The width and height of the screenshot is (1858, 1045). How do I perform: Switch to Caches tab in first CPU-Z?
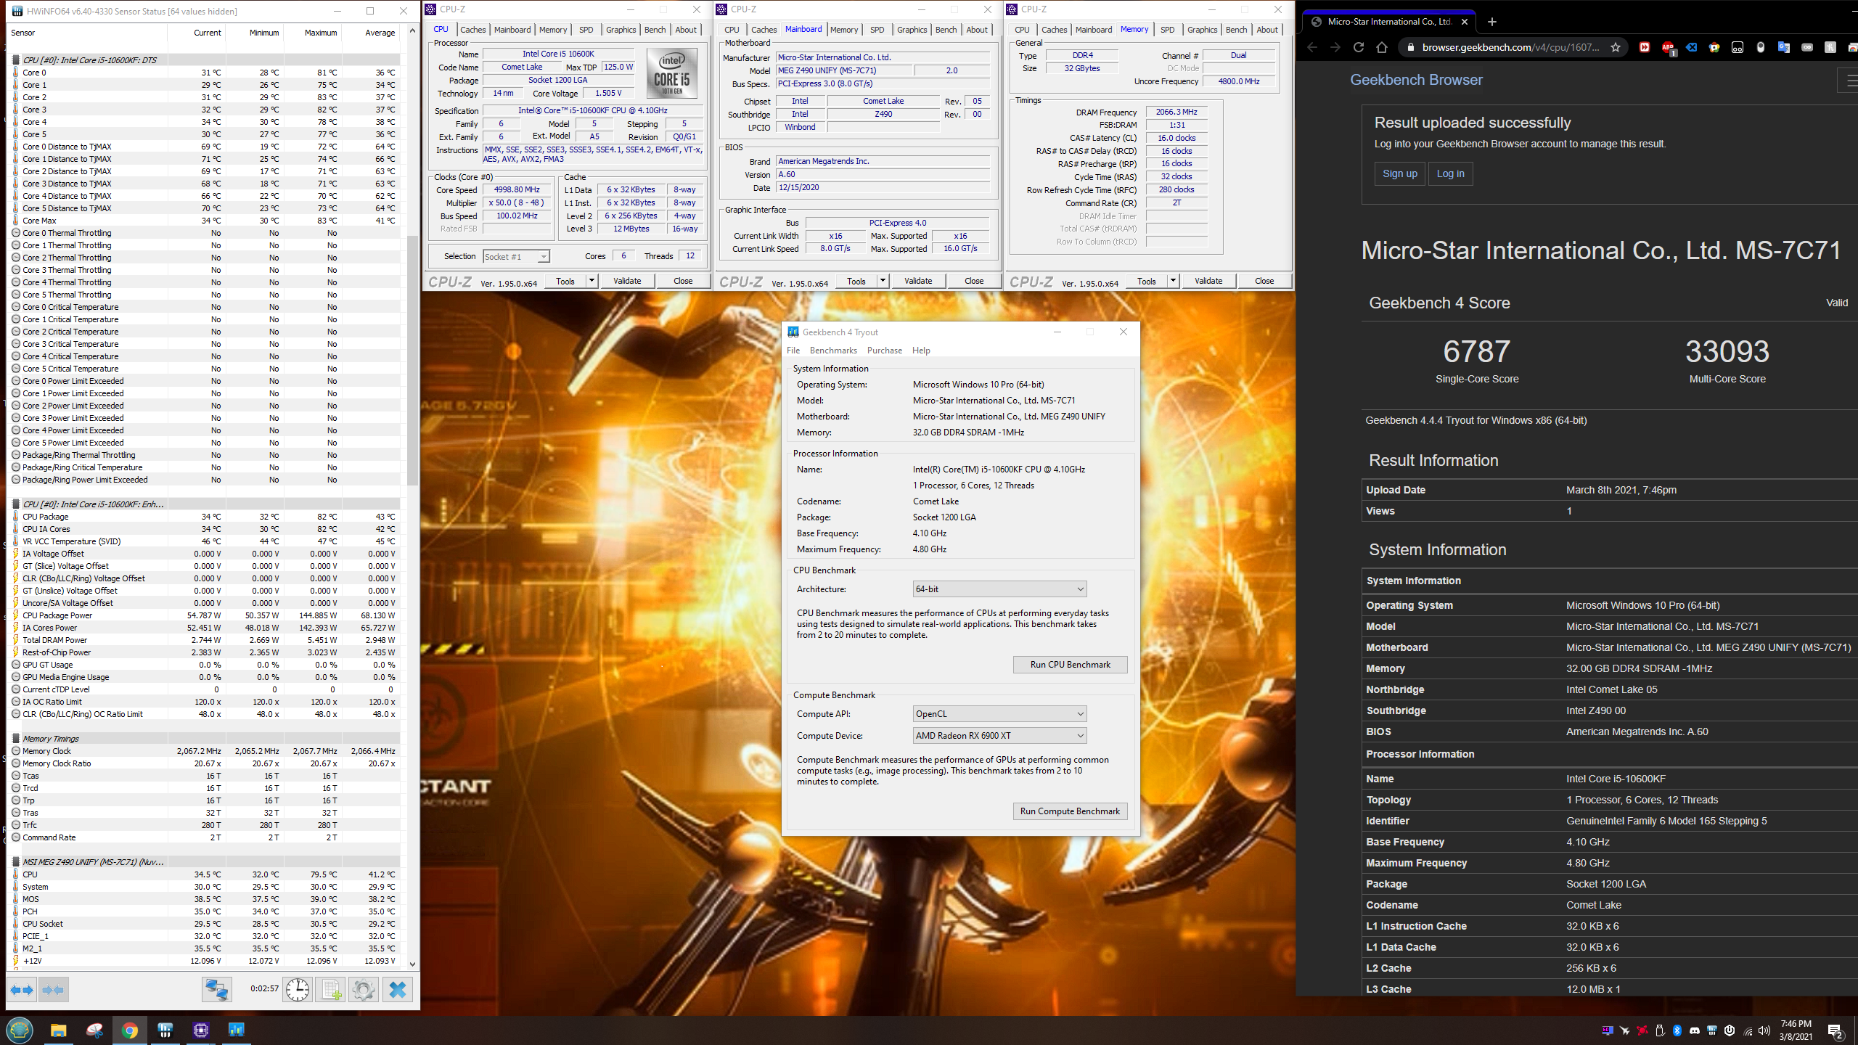(473, 30)
